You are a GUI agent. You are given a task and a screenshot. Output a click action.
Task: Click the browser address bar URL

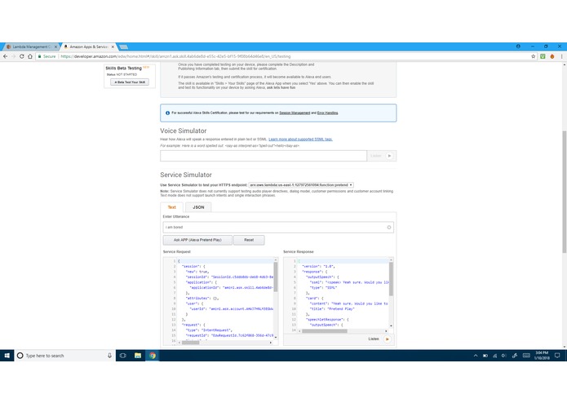(175, 56)
